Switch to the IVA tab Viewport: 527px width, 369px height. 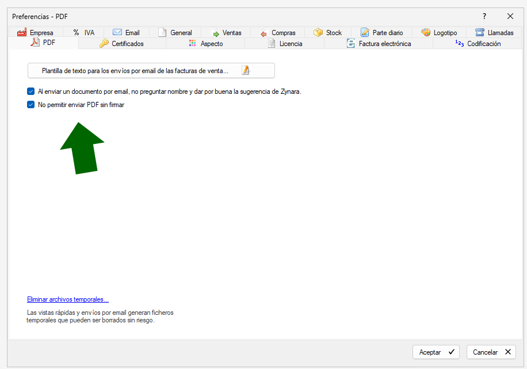tap(84, 33)
